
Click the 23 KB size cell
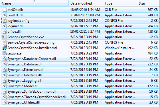[153, 102]
